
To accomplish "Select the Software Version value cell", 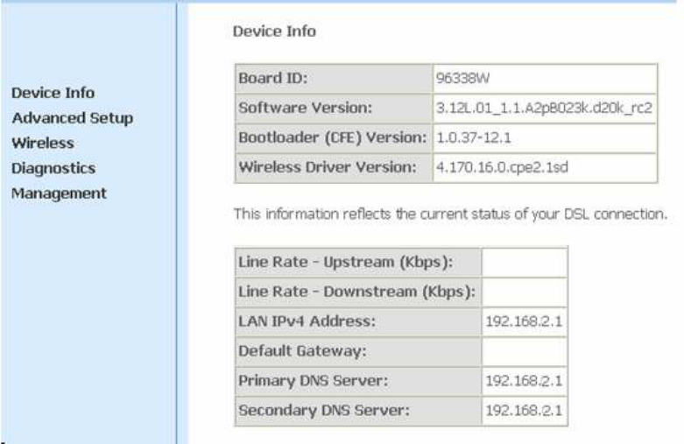I will coord(546,108).
